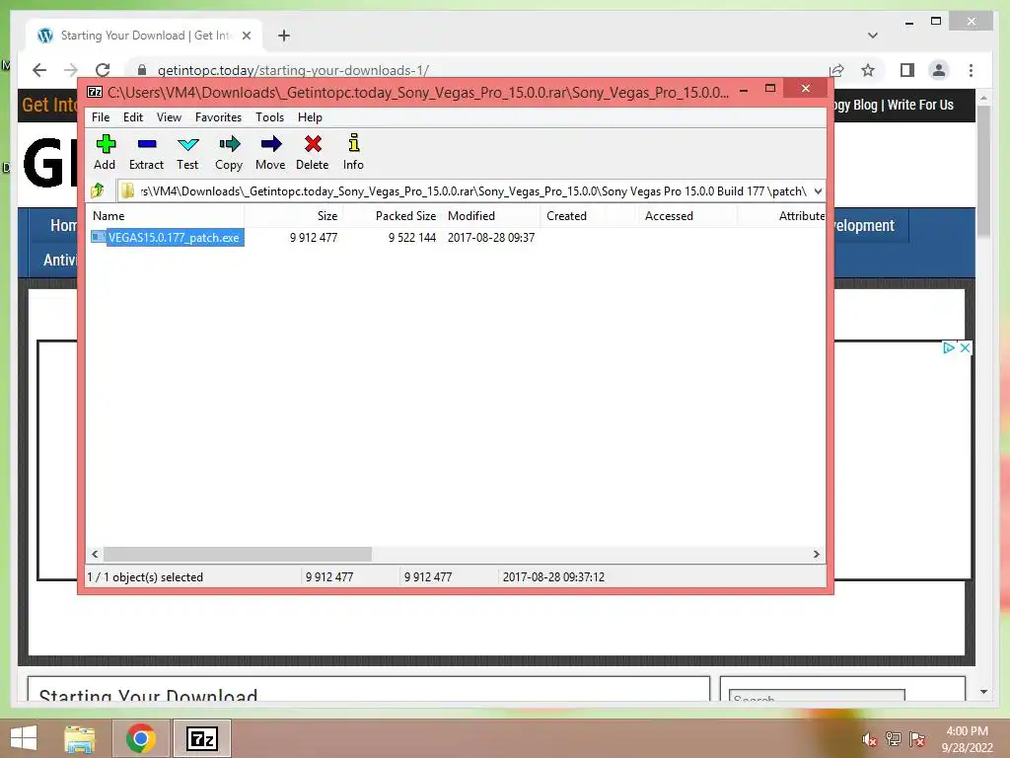1010x758 pixels.
Task: Open the Favorites menu
Action: point(218,117)
